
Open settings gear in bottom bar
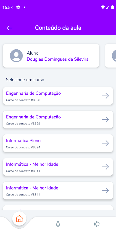point(97,224)
